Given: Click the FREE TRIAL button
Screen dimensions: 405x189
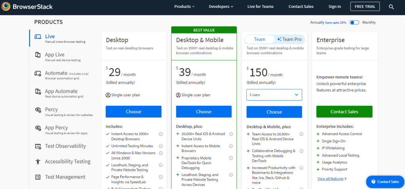Looking at the screenshot, I should tap(365, 6).
